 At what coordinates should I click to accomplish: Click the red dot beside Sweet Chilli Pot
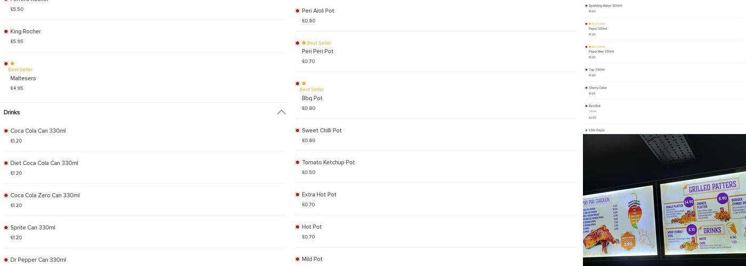point(297,130)
